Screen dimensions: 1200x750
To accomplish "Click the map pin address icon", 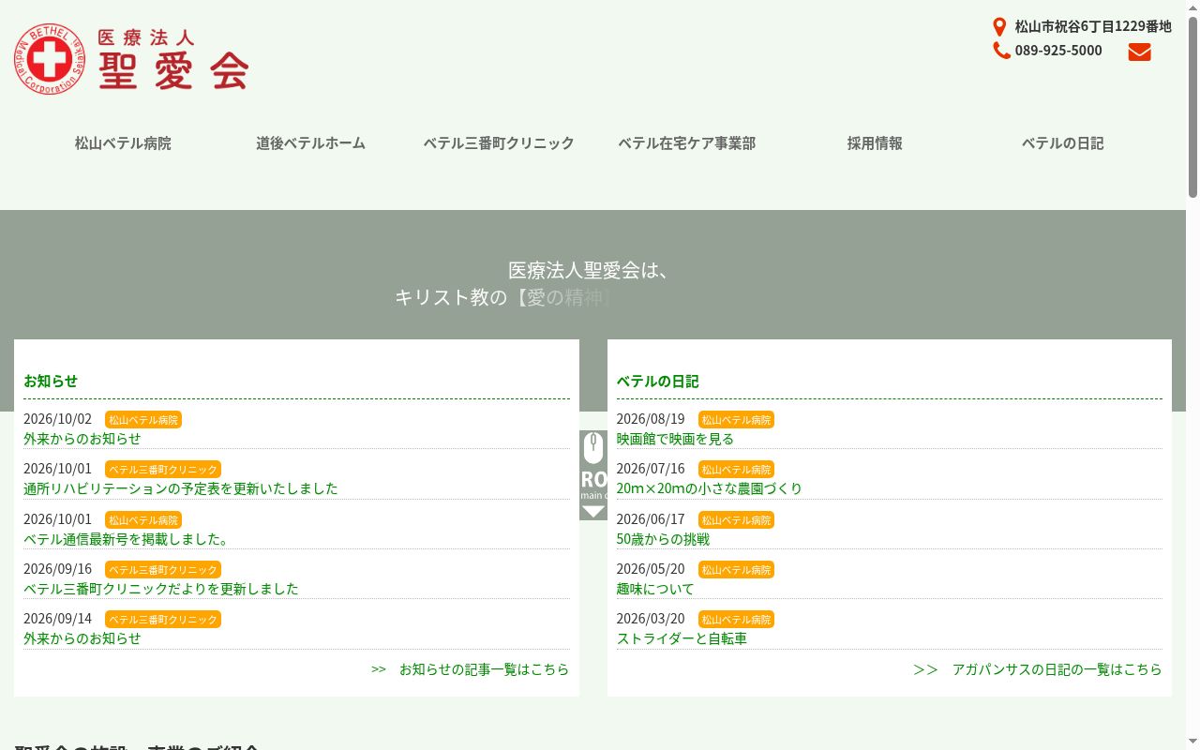I will click(x=999, y=26).
